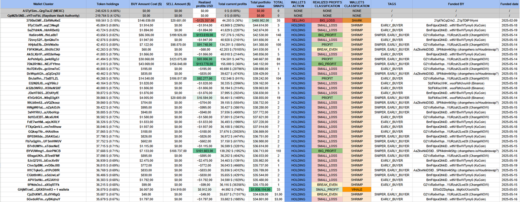This screenshot has height=202, width=520.
Task: Select "REALIZED PROFITS CLASSIFICATION" header
Action: (x=328, y=3)
